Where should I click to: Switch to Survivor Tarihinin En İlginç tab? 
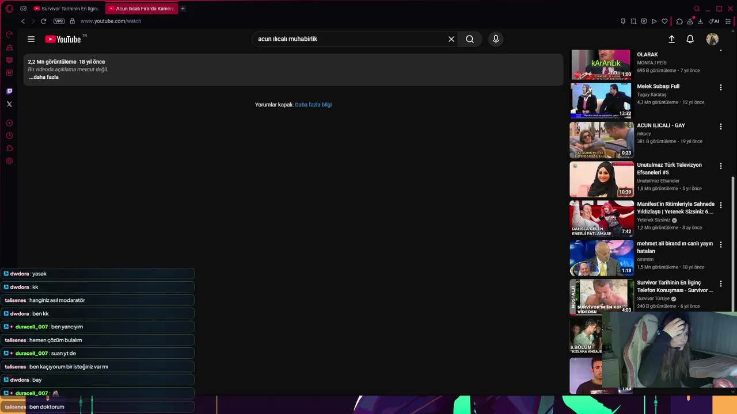(x=66, y=9)
